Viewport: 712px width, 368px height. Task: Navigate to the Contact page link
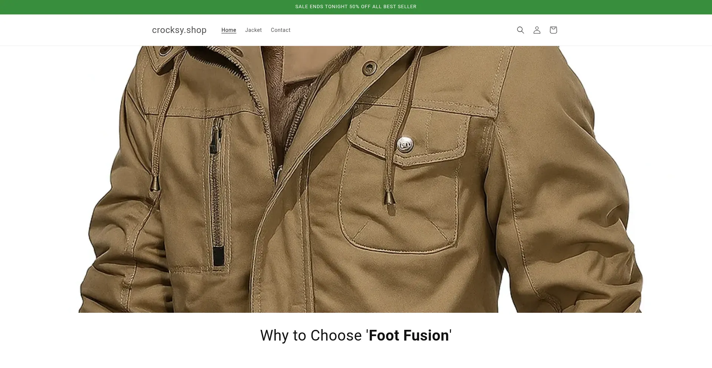(280, 30)
